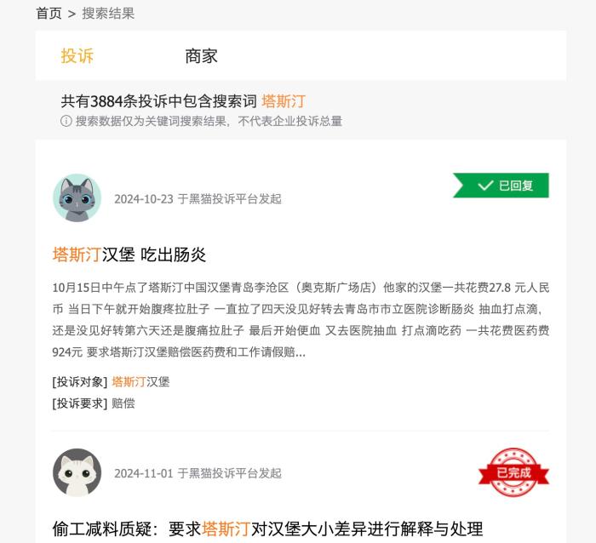596x543 pixels.
Task: Switch to the 商家 tab
Action: click(201, 56)
